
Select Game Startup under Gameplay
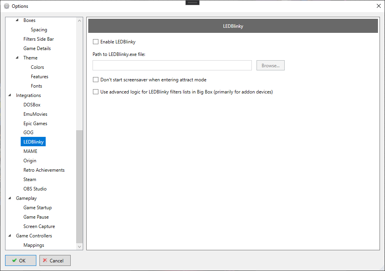point(37,208)
